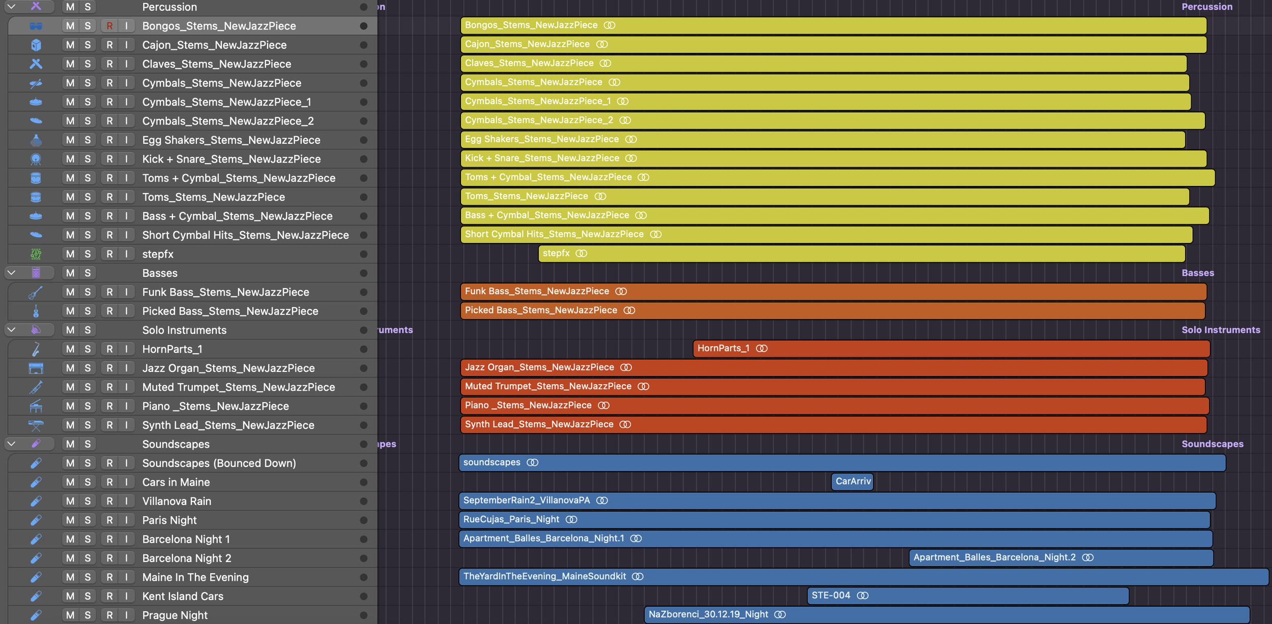Click the HornParts_1 saxophone icon
The image size is (1272, 624).
tap(36, 349)
